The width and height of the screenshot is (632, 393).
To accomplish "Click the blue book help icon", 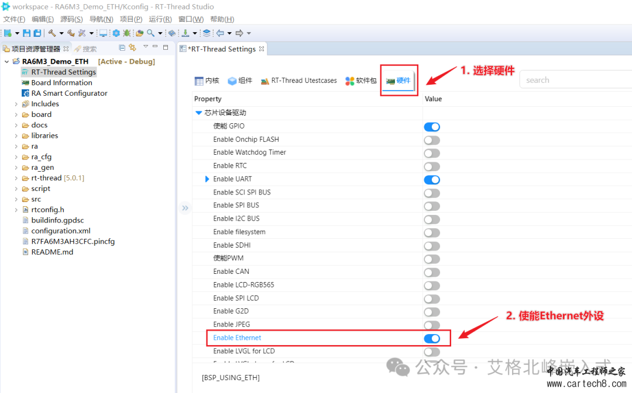I will [172, 33].
